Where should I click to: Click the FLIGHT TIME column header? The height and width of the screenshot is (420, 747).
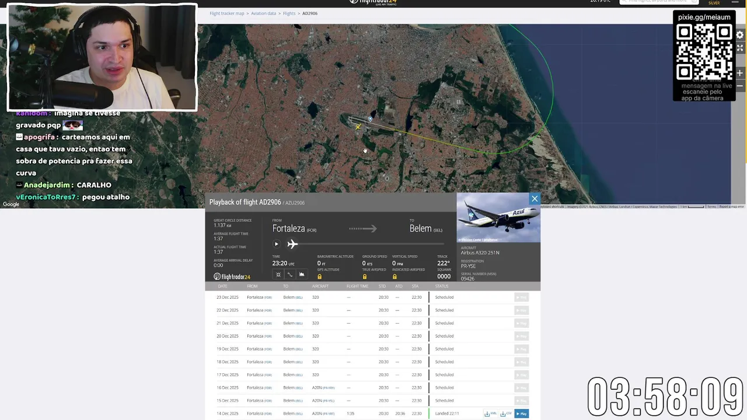click(x=357, y=286)
